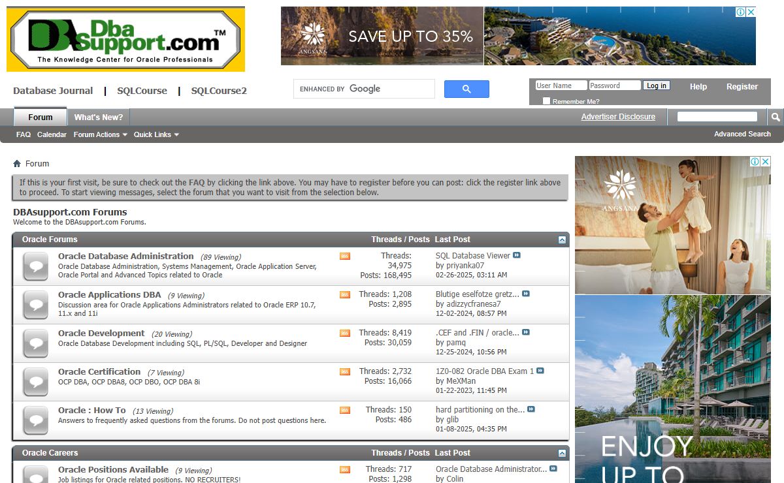Click forum status icon for Oracle Database Administration

coord(36,267)
